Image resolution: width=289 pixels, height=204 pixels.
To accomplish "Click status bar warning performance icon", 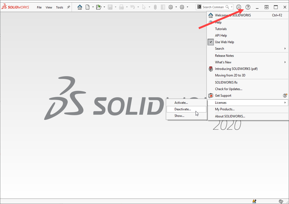I will (254, 201).
